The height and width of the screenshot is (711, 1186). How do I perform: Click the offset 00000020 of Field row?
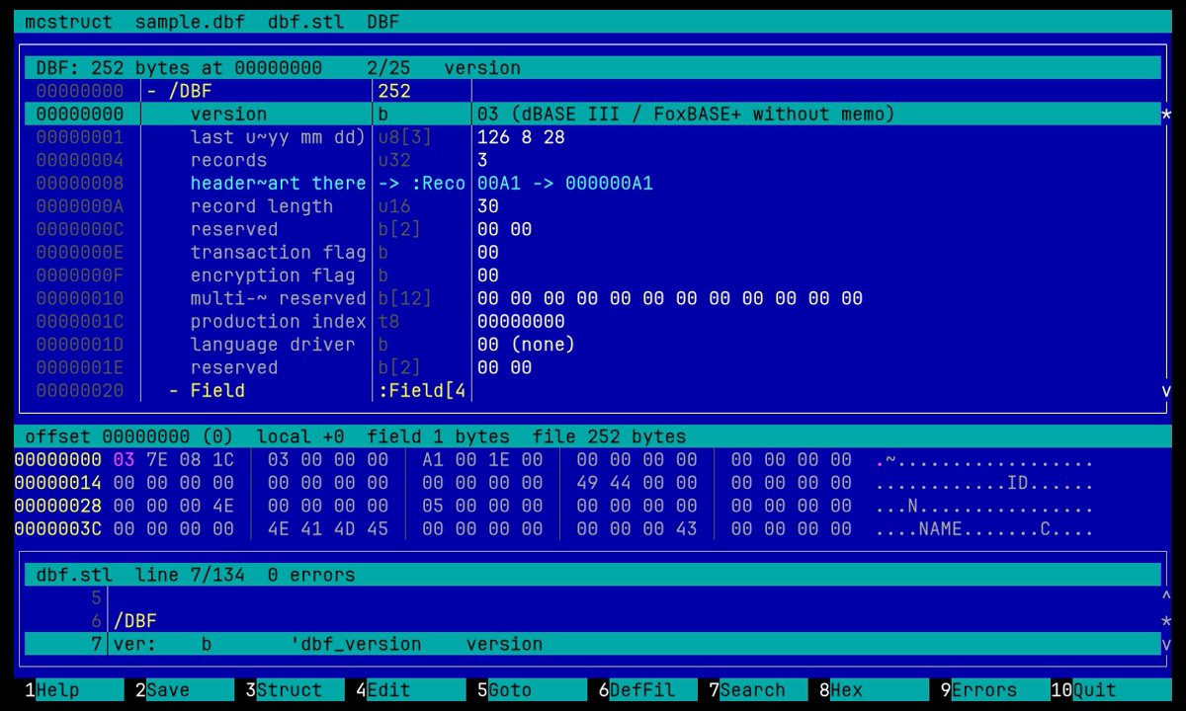(x=80, y=391)
